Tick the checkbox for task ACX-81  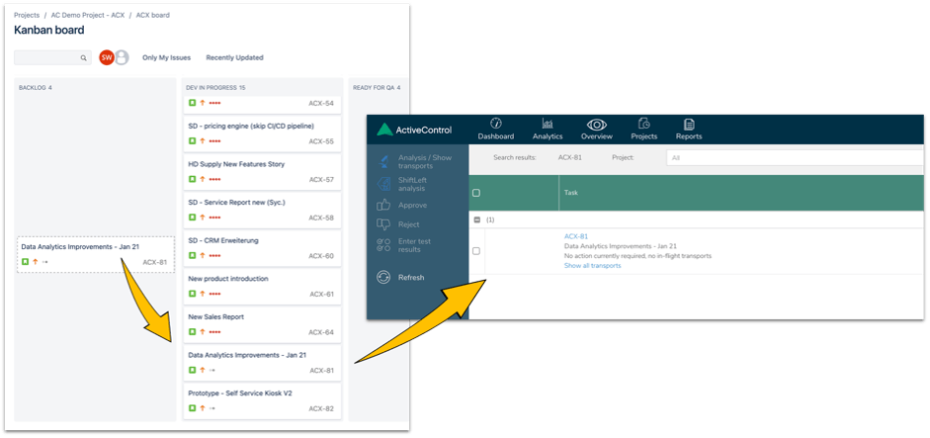(475, 251)
